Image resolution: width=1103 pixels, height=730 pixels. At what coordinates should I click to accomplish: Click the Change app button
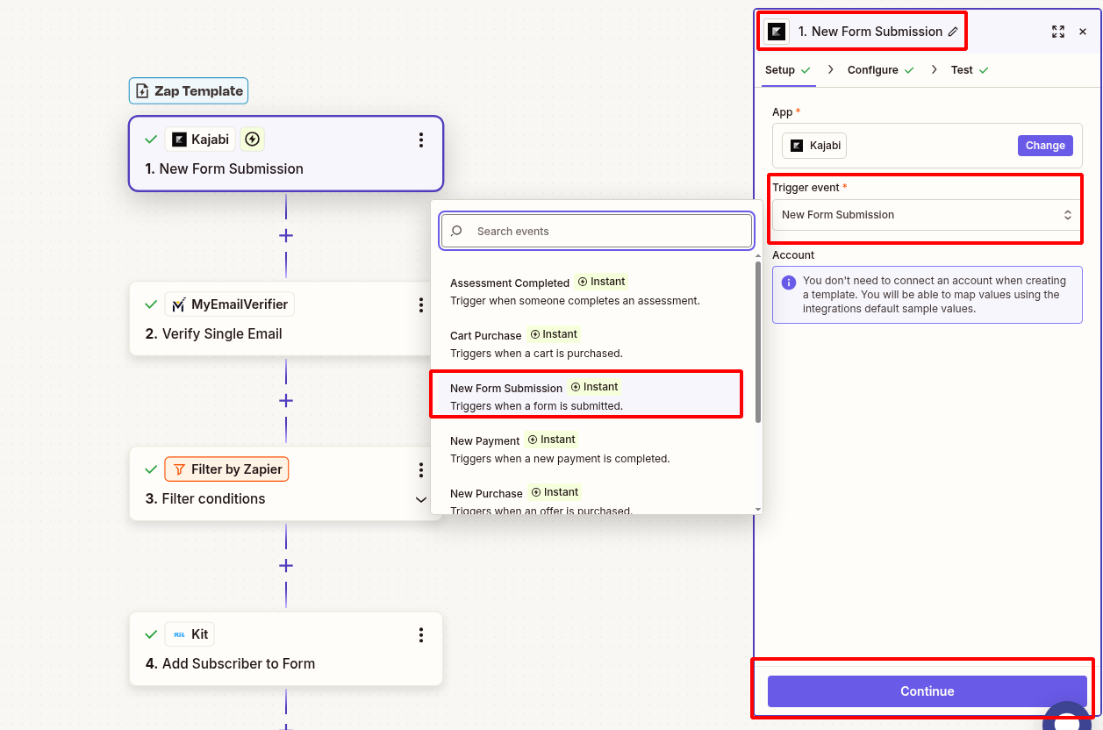tap(1044, 146)
